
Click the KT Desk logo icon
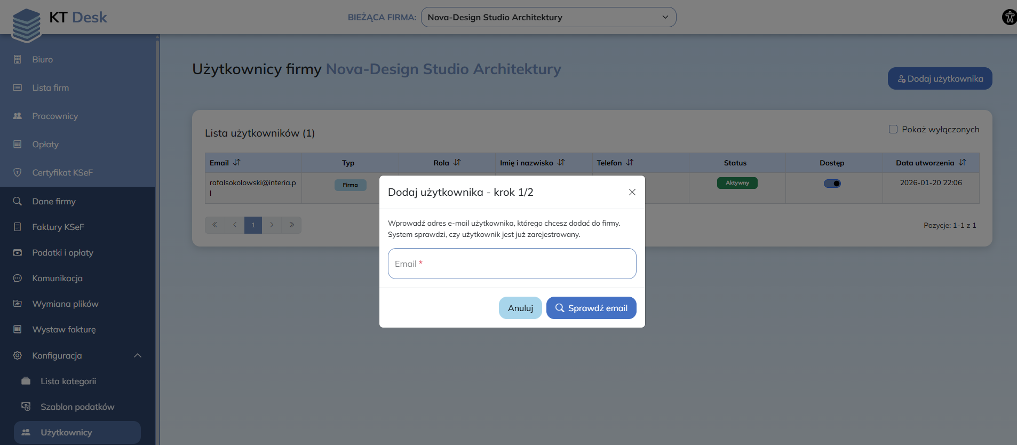pyautogui.click(x=27, y=25)
